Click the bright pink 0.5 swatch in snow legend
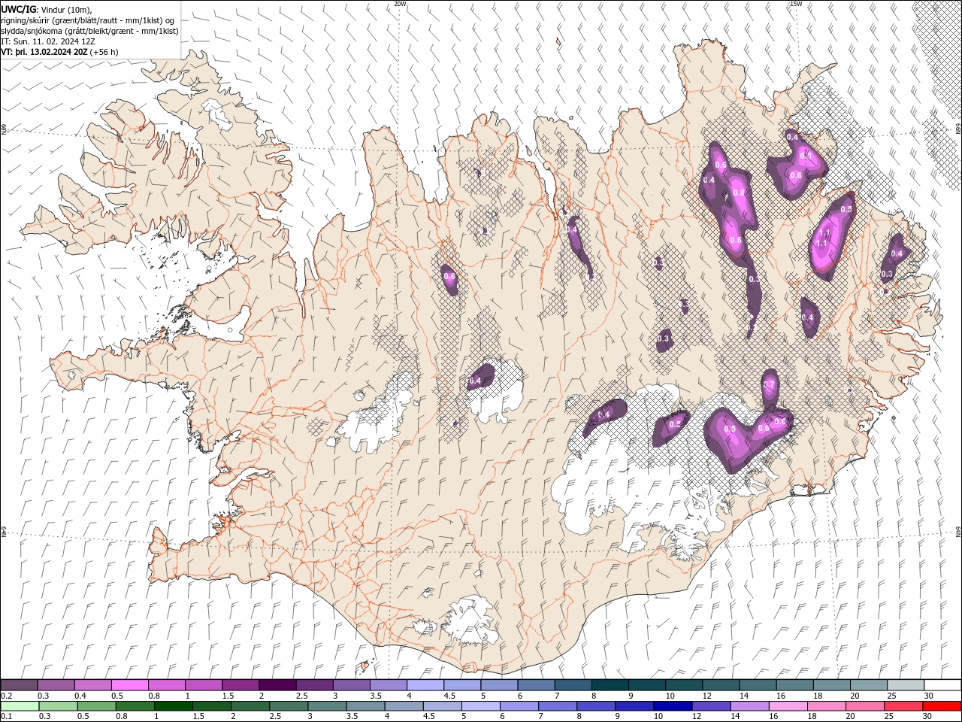Screen dimensions: 962x722 [131, 685]
